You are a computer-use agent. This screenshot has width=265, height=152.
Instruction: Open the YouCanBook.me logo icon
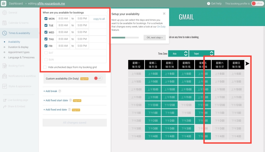click(x=3, y=3)
